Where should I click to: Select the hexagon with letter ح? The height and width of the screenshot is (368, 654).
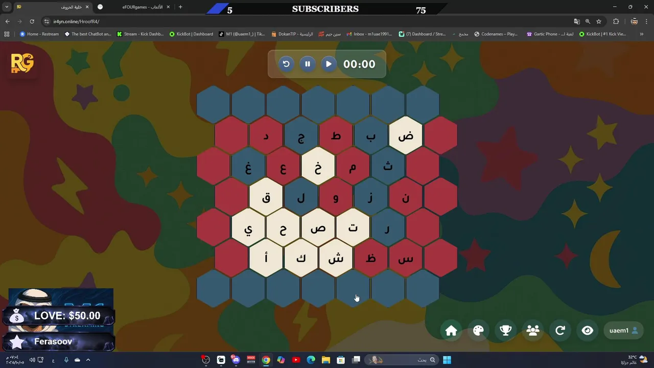click(283, 228)
